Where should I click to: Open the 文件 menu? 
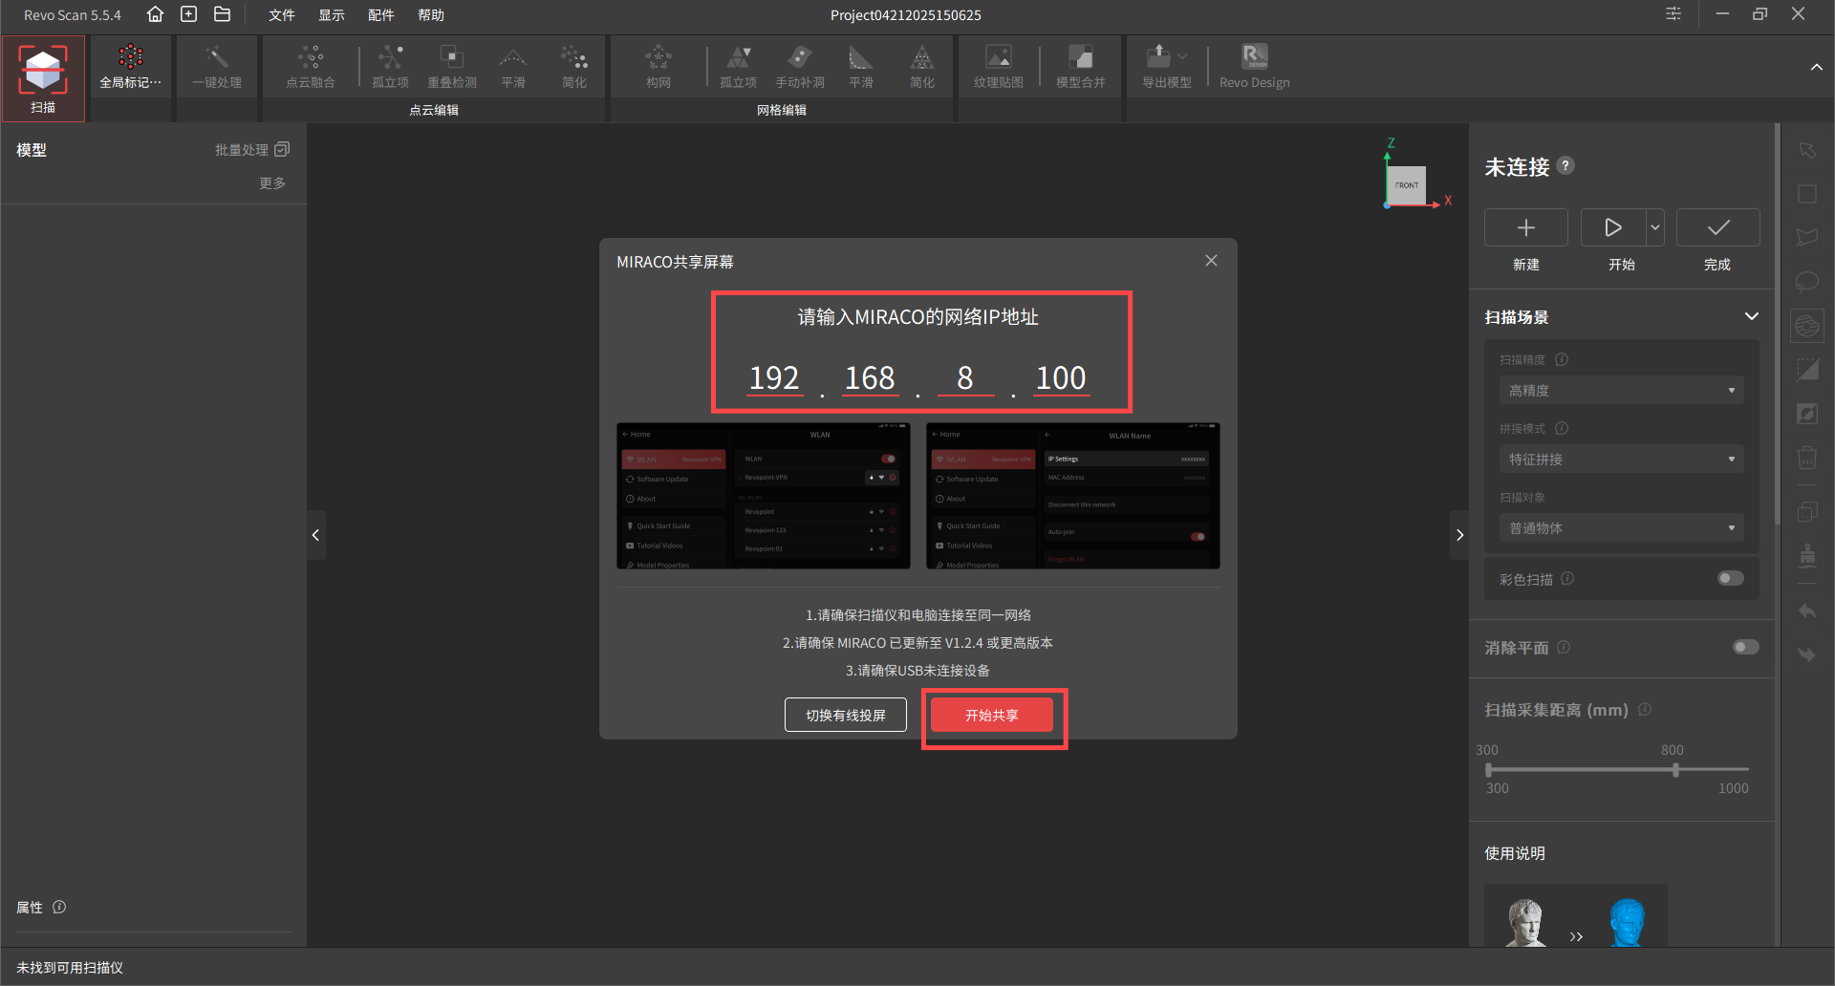tap(282, 14)
